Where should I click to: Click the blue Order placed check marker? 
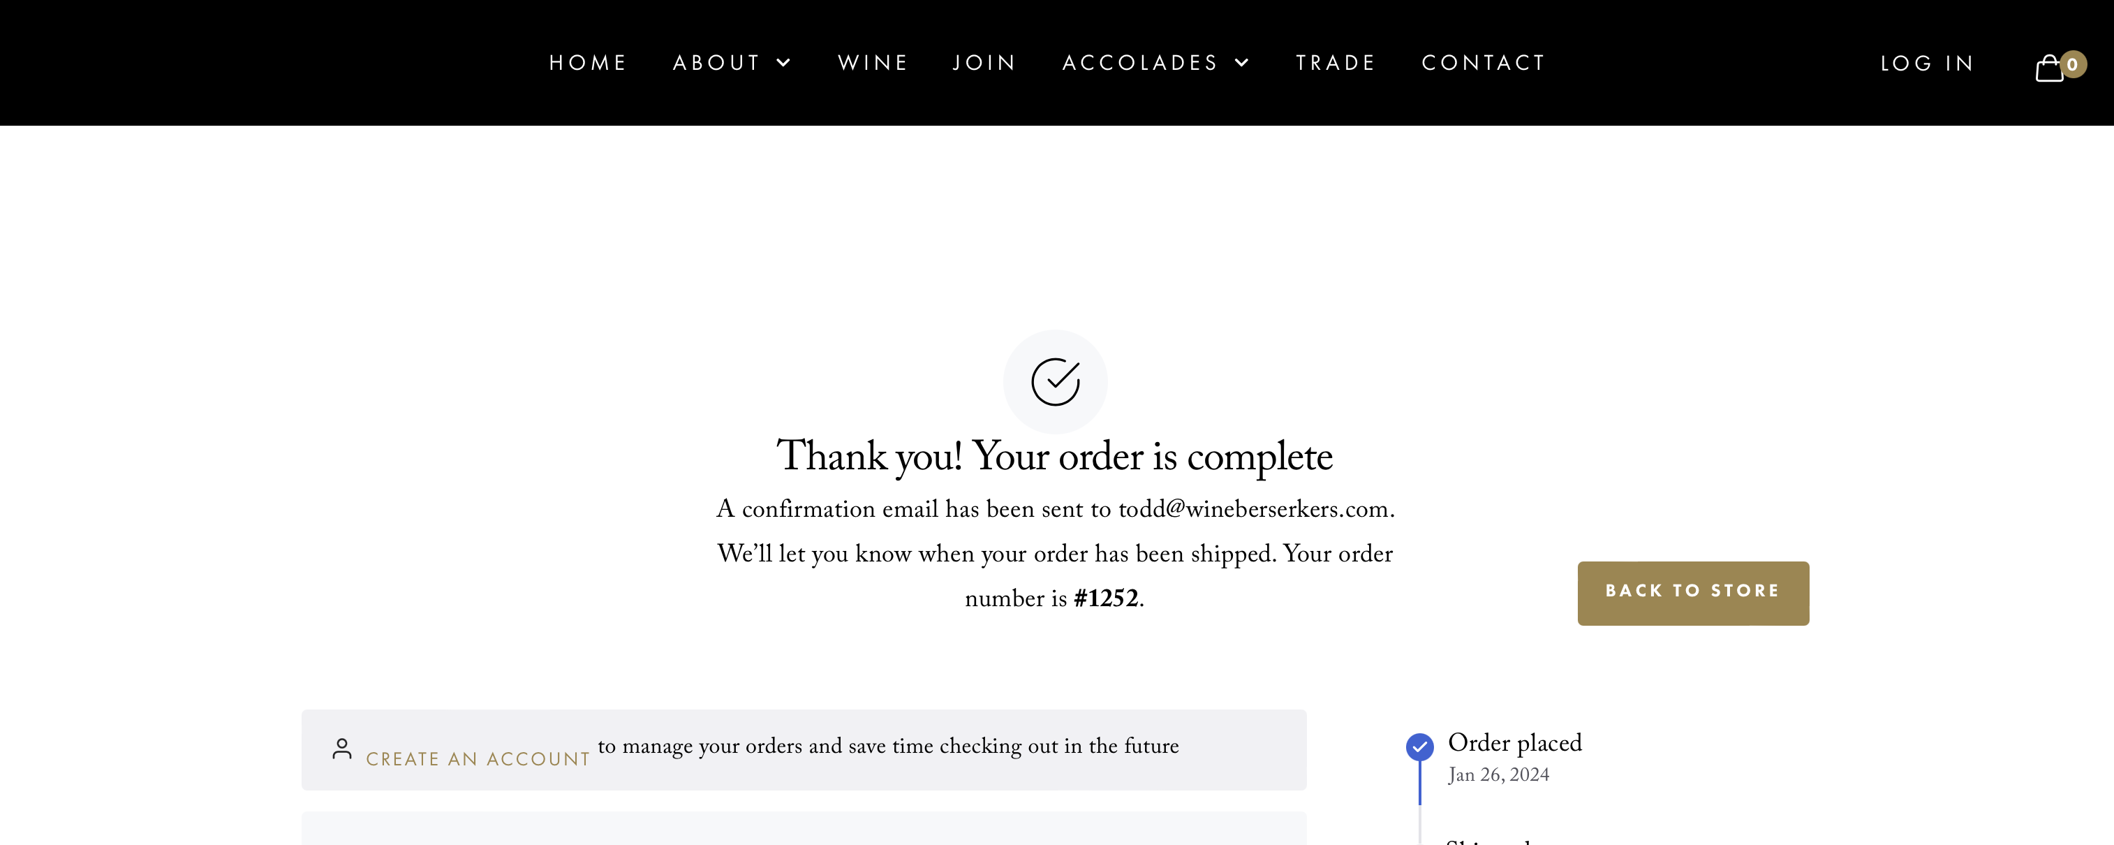[x=1420, y=747]
